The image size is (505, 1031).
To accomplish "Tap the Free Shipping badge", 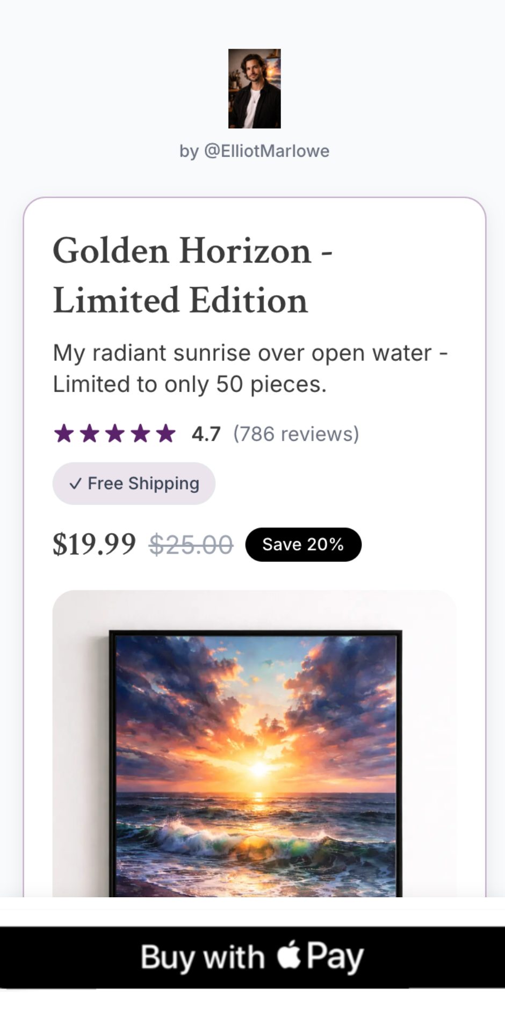I will [134, 483].
